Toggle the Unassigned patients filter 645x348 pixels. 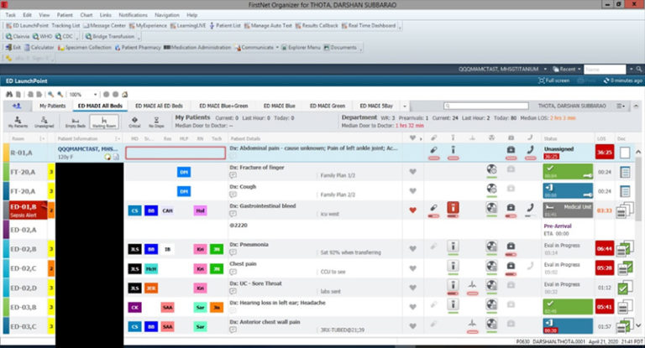[45, 122]
